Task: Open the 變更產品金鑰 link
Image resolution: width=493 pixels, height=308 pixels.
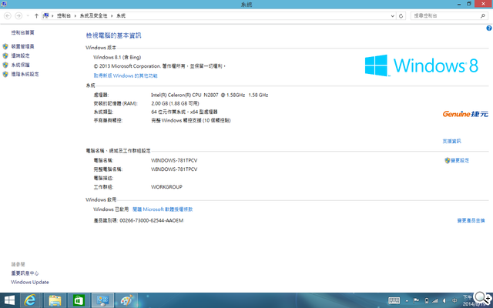Action: tap(470, 220)
